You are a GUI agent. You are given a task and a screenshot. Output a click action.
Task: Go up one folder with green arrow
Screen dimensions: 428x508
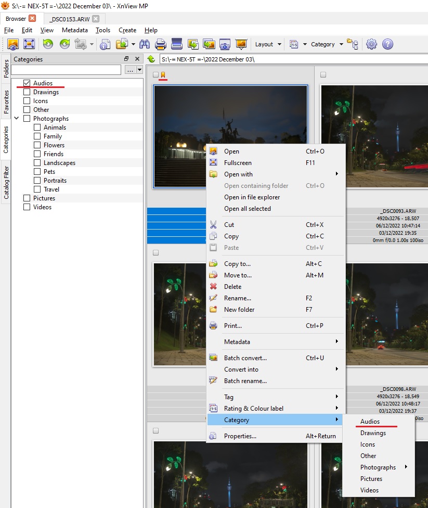click(151, 59)
